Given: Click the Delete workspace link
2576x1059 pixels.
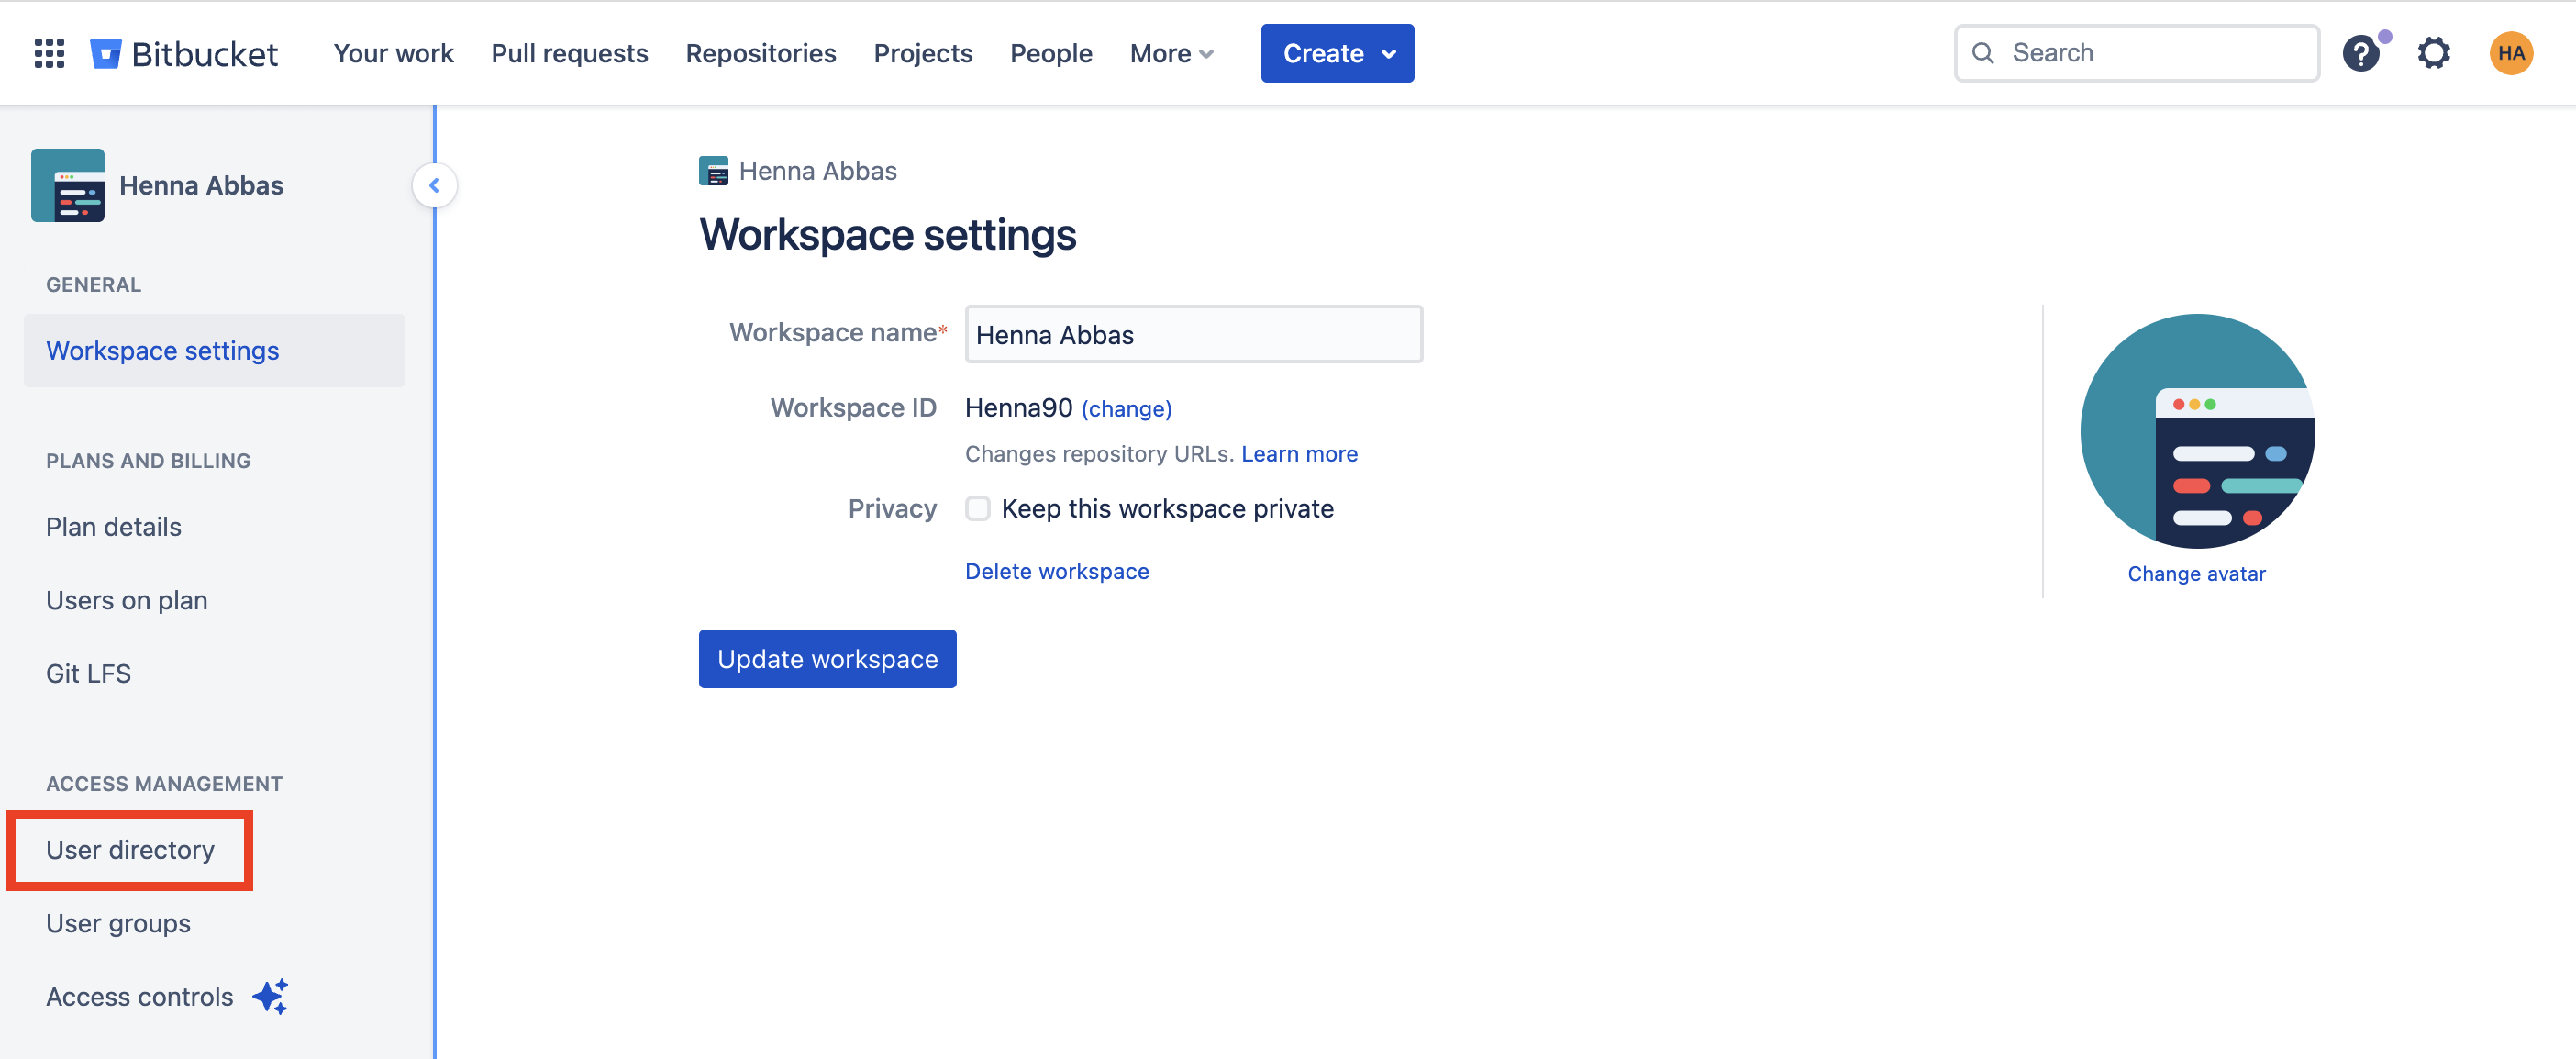Looking at the screenshot, I should (1056, 571).
